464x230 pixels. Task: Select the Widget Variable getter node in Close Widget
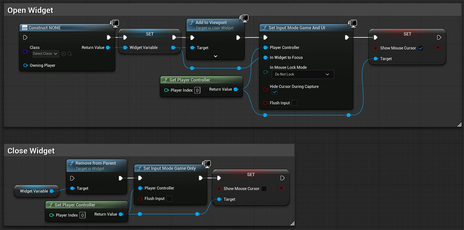pos(36,191)
